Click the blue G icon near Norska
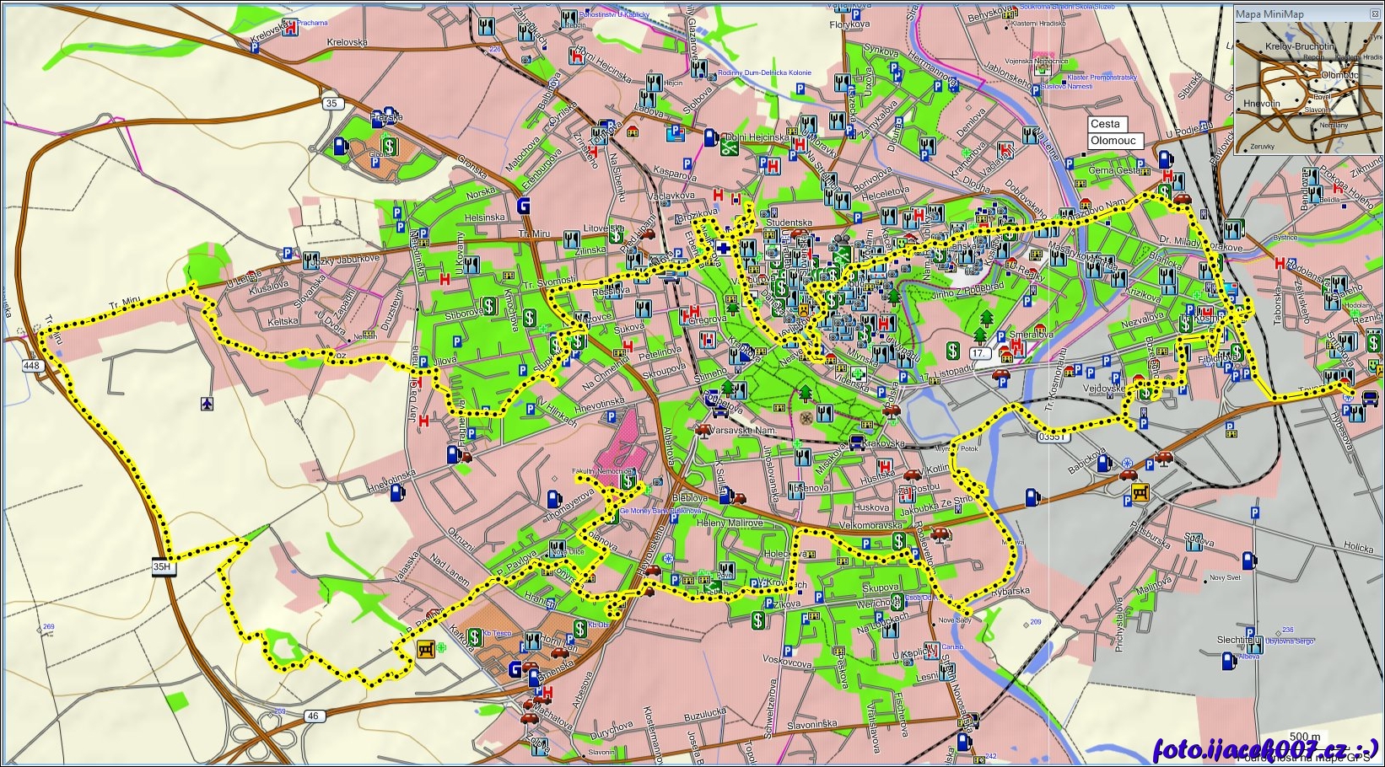Image resolution: width=1385 pixels, height=767 pixels. pos(524,205)
